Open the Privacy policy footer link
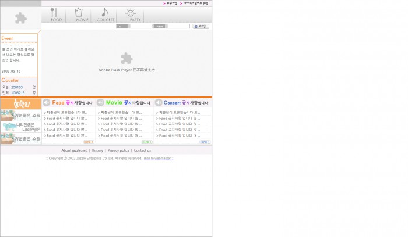The height and width of the screenshot is (237, 408). pos(118,150)
